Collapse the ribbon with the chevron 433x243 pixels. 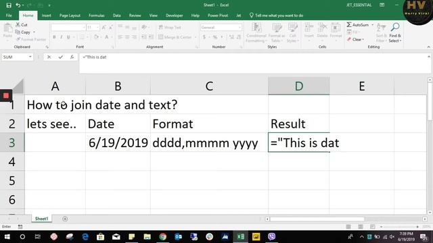point(428,47)
